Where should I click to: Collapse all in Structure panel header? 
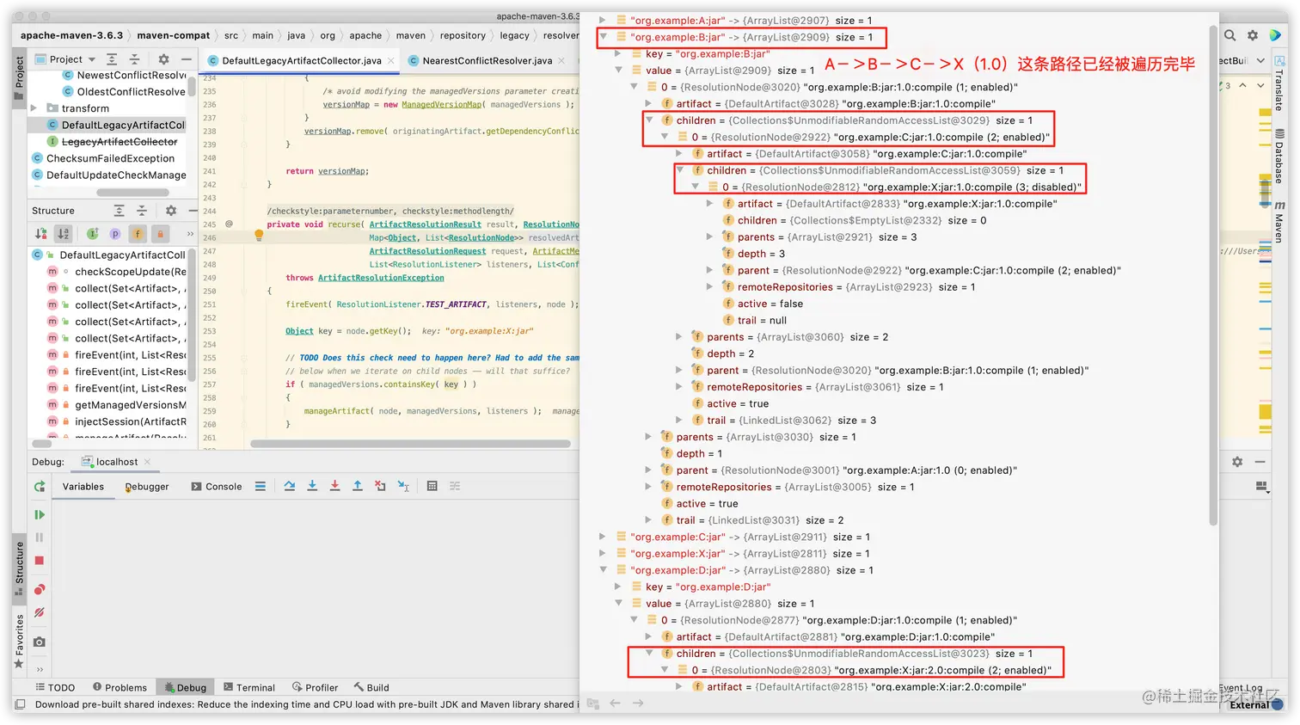coord(142,211)
